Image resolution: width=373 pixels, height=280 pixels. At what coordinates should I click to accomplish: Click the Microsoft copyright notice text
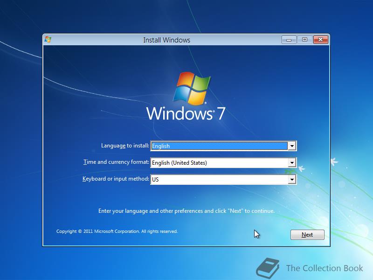tap(117, 231)
